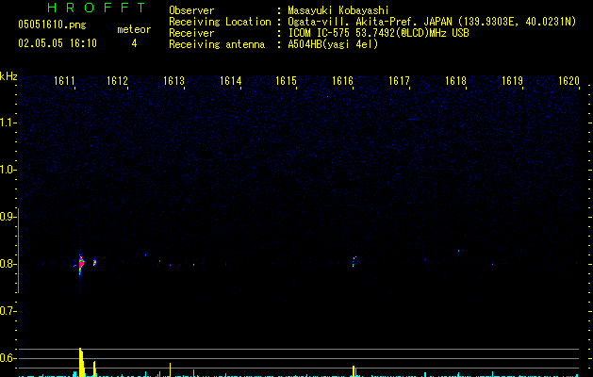Click the 0.6 kHz axis label
Image resolution: width=593 pixels, height=377 pixels.
(x=8, y=358)
